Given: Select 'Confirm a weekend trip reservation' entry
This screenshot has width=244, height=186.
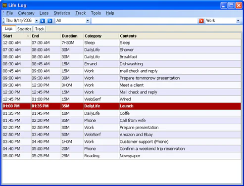Looking at the screenshot, I should pos(122,149).
